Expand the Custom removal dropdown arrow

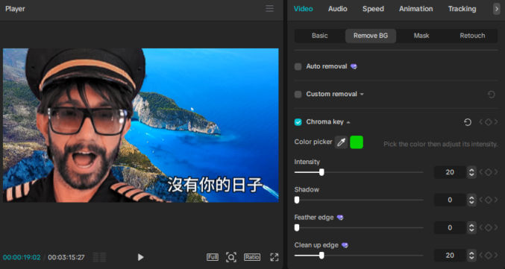[362, 95]
